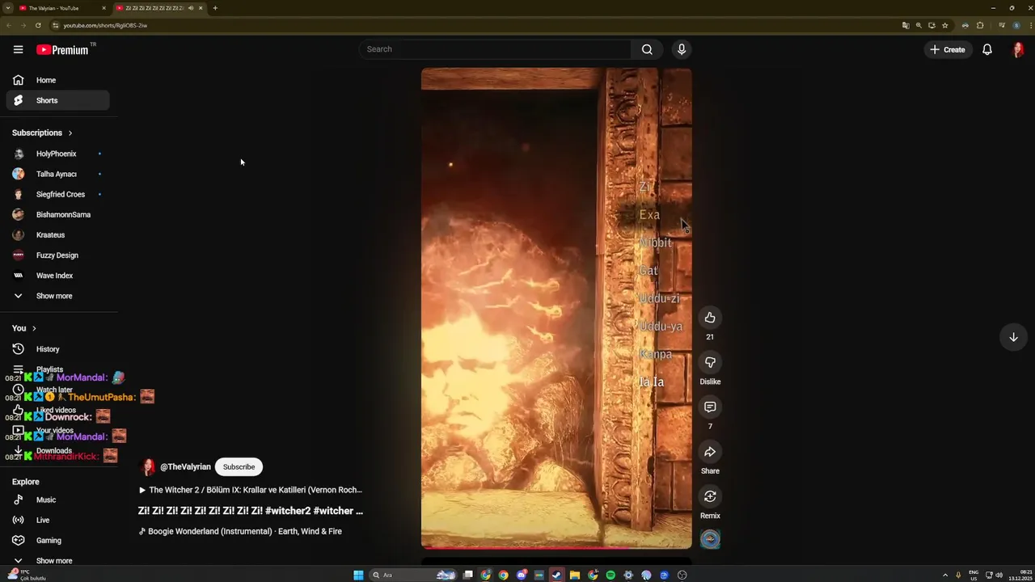Start voice search with microphone icon
1035x582 pixels.
pos(682,49)
